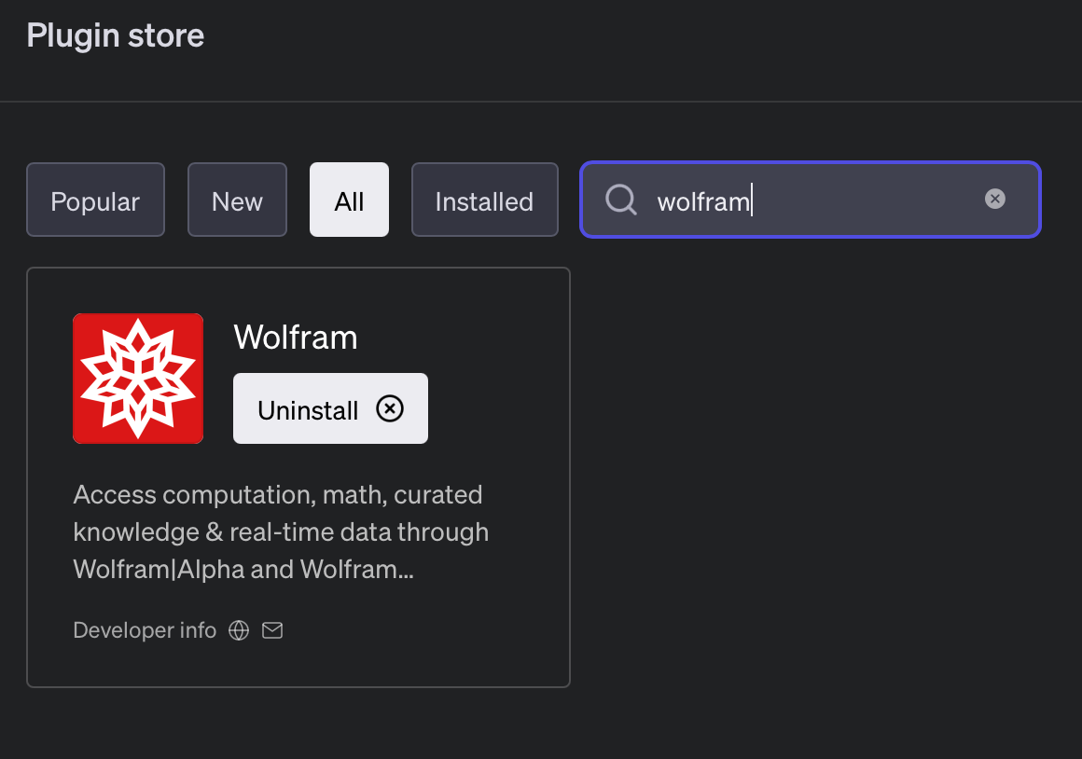View Installed plugins
This screenshot has height=759, width=1082.
484,200
